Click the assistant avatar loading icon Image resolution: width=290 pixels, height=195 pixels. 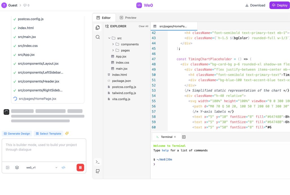click(7, 112)
